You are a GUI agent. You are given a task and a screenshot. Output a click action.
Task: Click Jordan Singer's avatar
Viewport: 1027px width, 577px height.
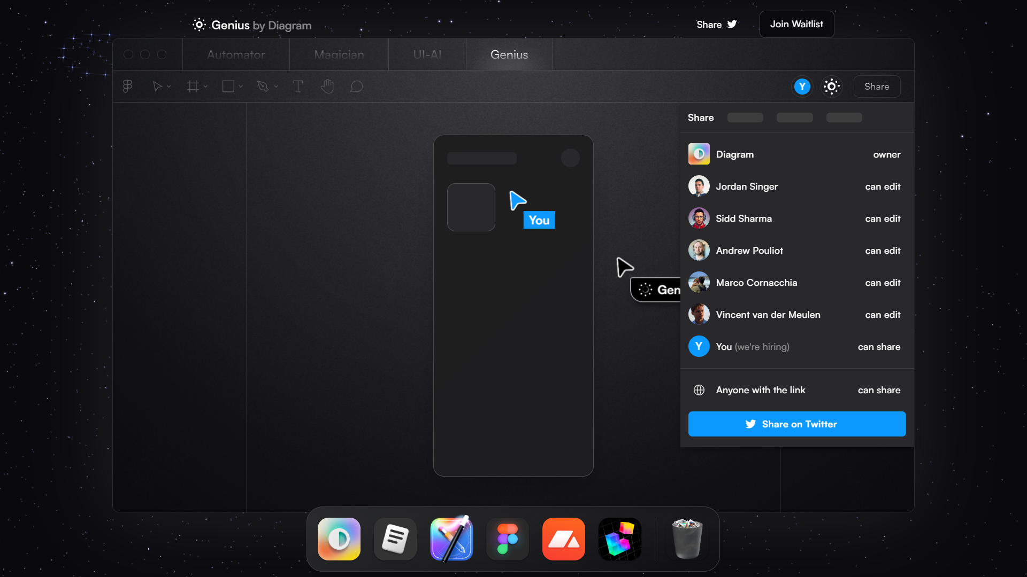tap(699, 186)
